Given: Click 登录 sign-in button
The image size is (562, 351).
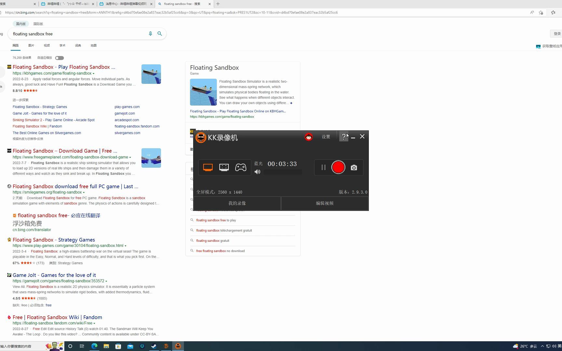Looking at the screenshot, I should point(557,34).
